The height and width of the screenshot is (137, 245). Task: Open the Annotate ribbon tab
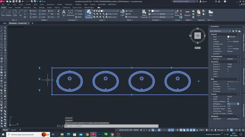point(18,8)
